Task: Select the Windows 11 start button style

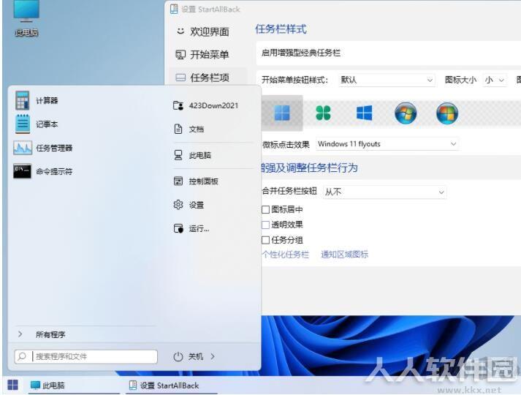Action: [x=282, y=113]
